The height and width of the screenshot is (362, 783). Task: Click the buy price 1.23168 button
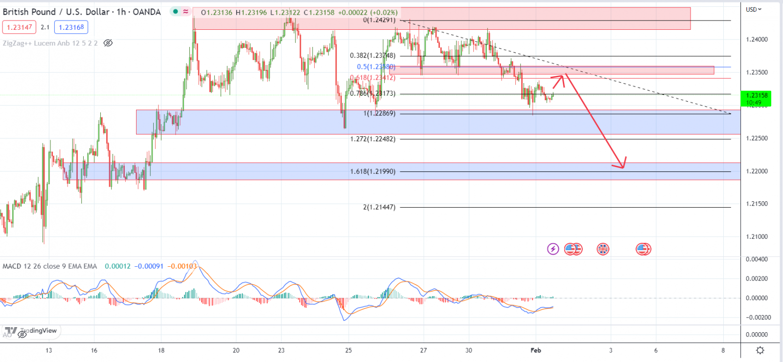[71, 27]
